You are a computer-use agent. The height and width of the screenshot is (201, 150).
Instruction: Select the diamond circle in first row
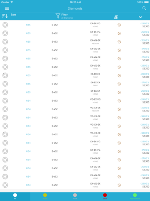(x=5, y=25)
